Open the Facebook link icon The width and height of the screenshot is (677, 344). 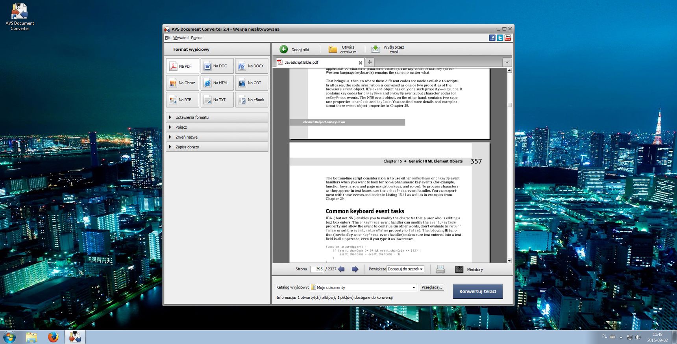492,38
